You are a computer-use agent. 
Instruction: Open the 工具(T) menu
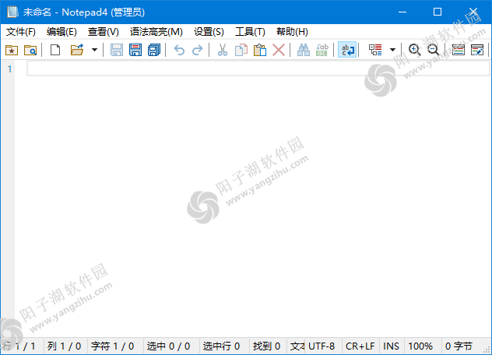250,32
